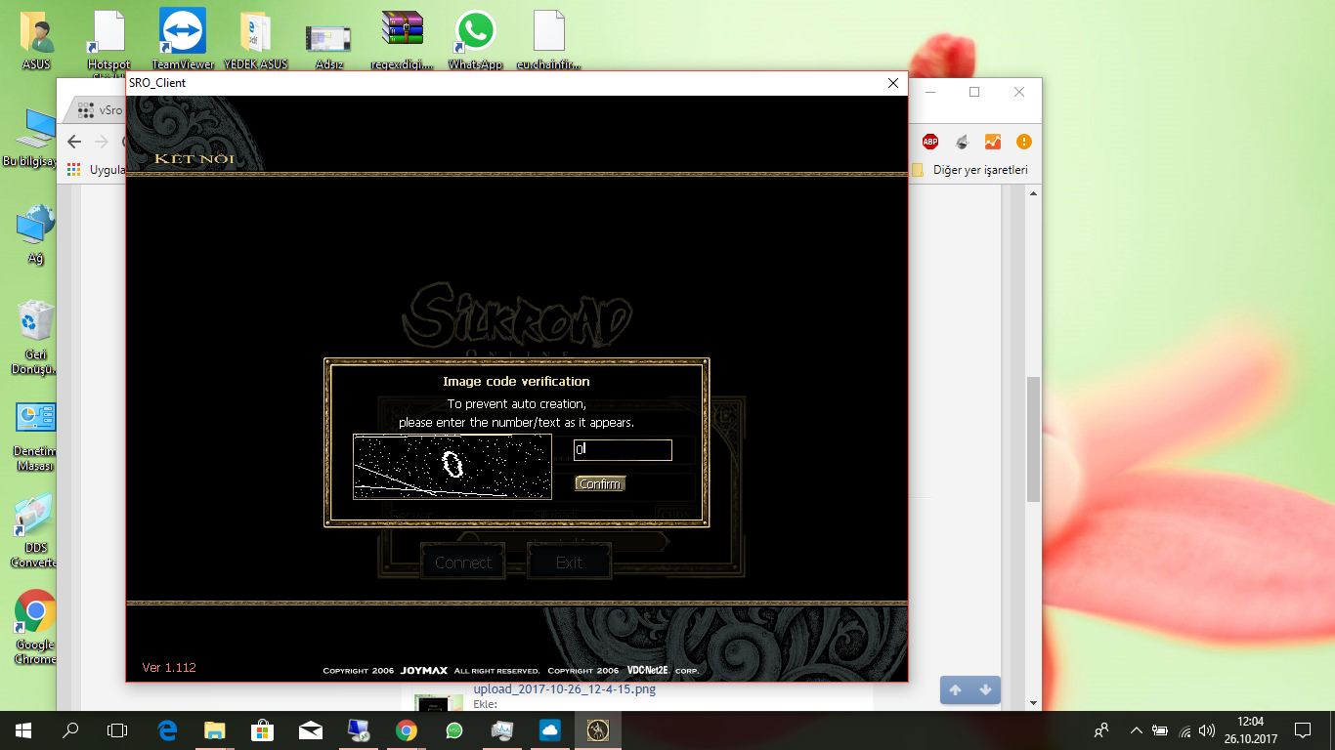
Task: Click the gray extension icon beside ABP
Action: (962, 142)
